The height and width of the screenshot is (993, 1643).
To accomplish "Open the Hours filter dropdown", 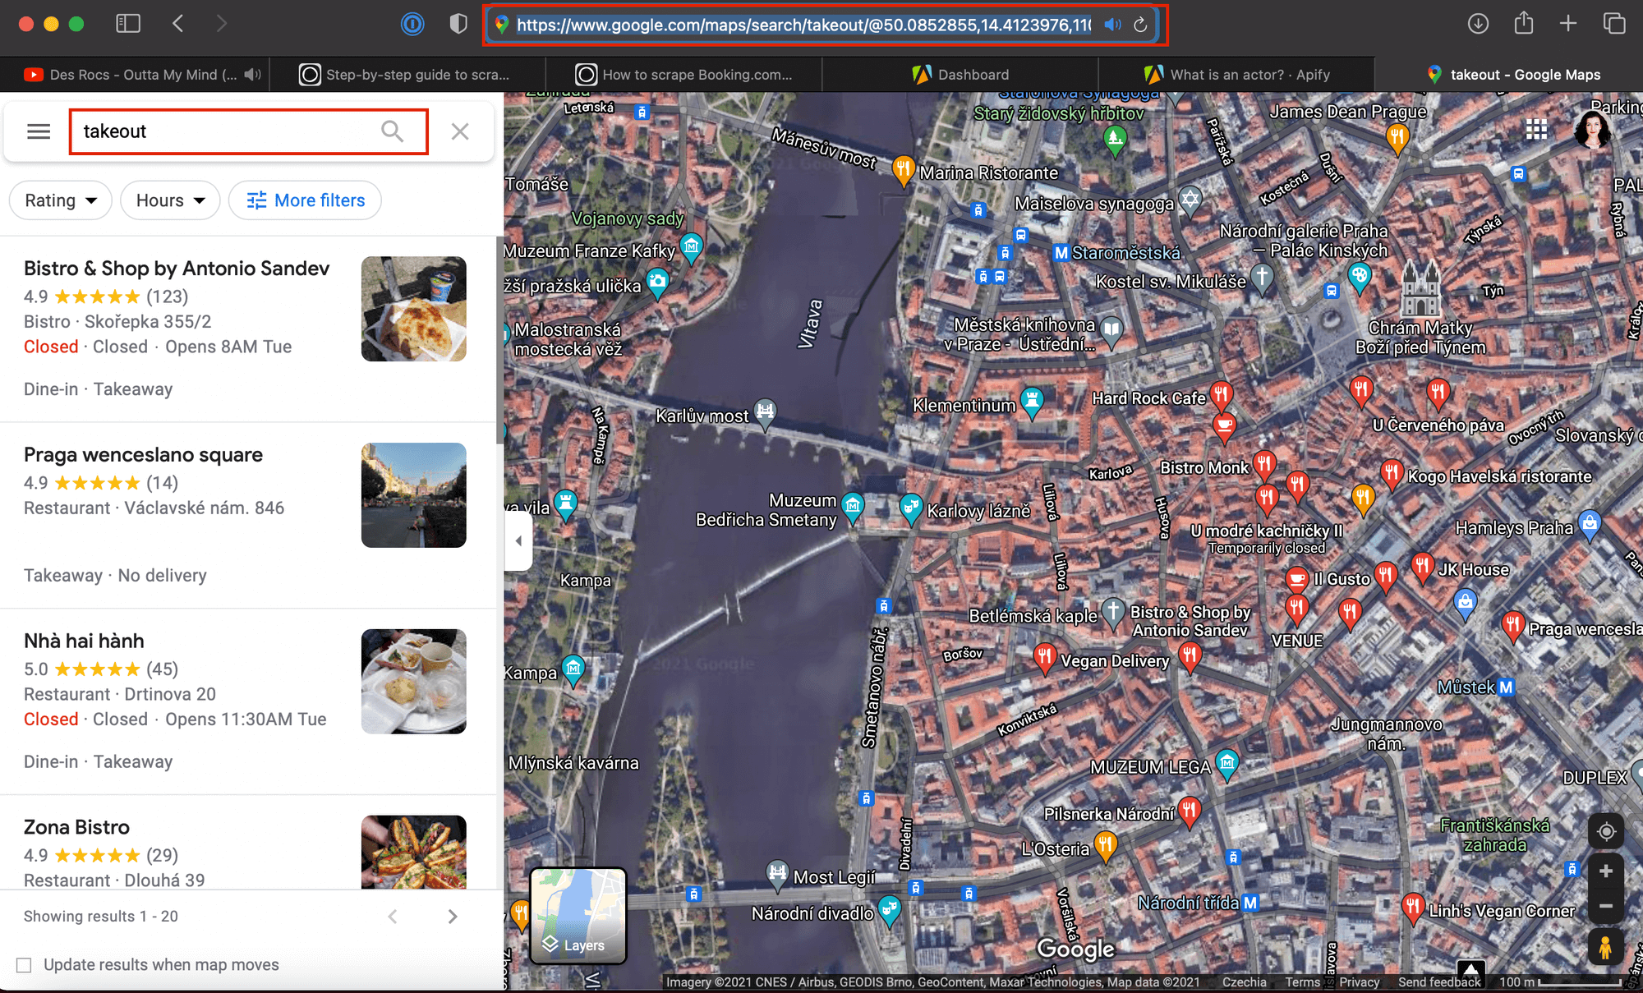I will pos(169,200).
